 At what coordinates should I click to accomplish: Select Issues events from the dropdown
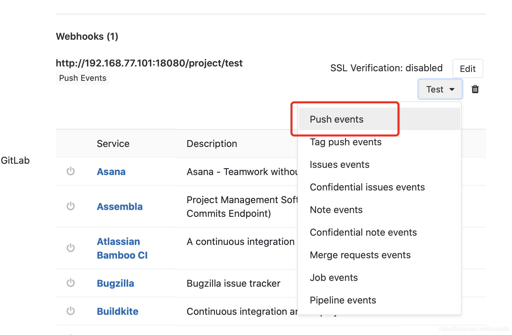click(x=379, y=164)
